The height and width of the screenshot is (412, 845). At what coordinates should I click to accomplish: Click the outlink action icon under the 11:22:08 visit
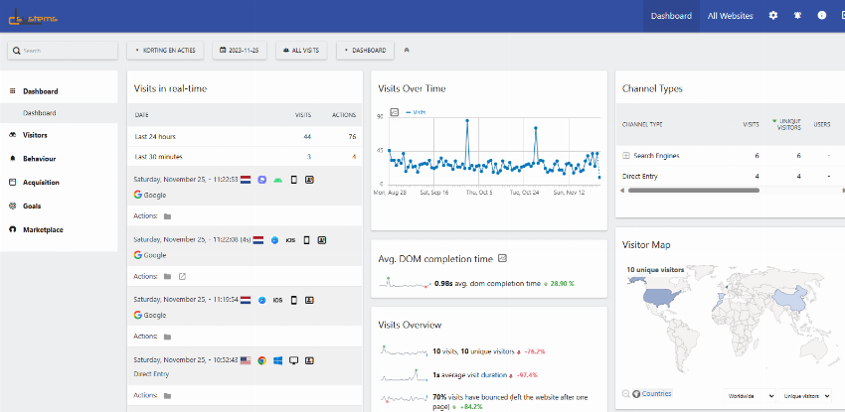point(182,276)
